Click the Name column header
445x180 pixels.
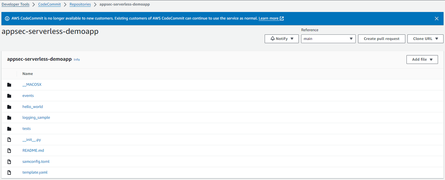pyautogui.click(x=27, y=74)
